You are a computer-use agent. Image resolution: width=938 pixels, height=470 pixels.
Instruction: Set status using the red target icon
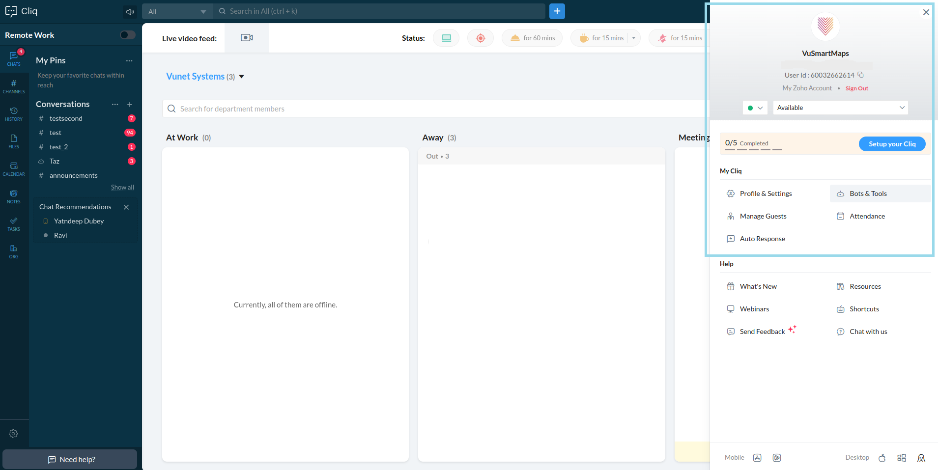(x=480, y=38)
